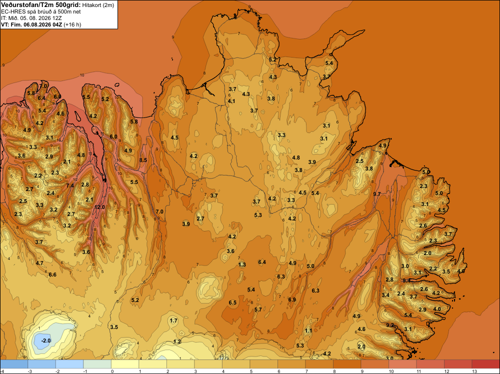The width and height of the screenshot is (500, 374).
Task: Select the 1.1 temperature label
Action: point(308,330)
